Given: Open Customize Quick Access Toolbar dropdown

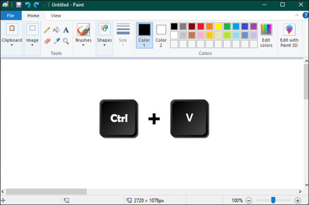Looking at the screenshot, I should pyautogui.click(x=44, y=5).
